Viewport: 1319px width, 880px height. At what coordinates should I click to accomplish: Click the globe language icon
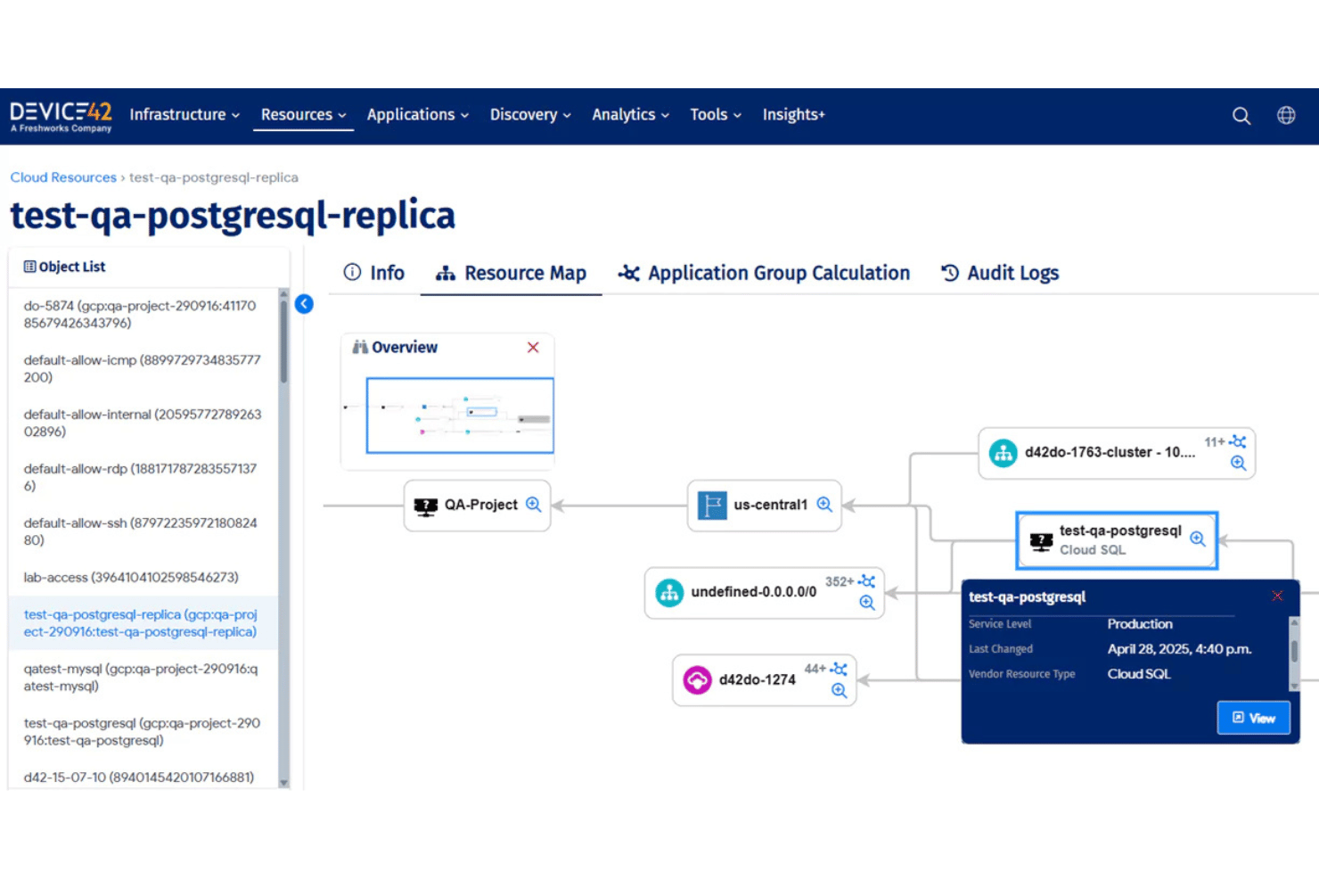(x=1286, y=115)
